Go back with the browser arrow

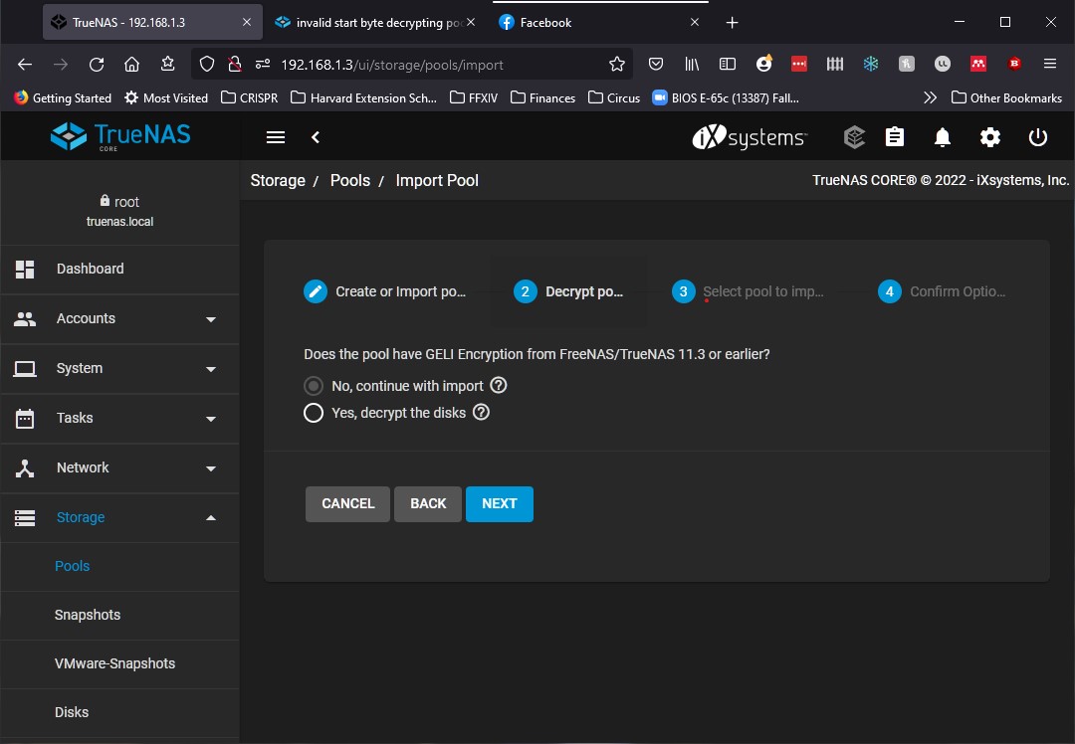(25, 65)
